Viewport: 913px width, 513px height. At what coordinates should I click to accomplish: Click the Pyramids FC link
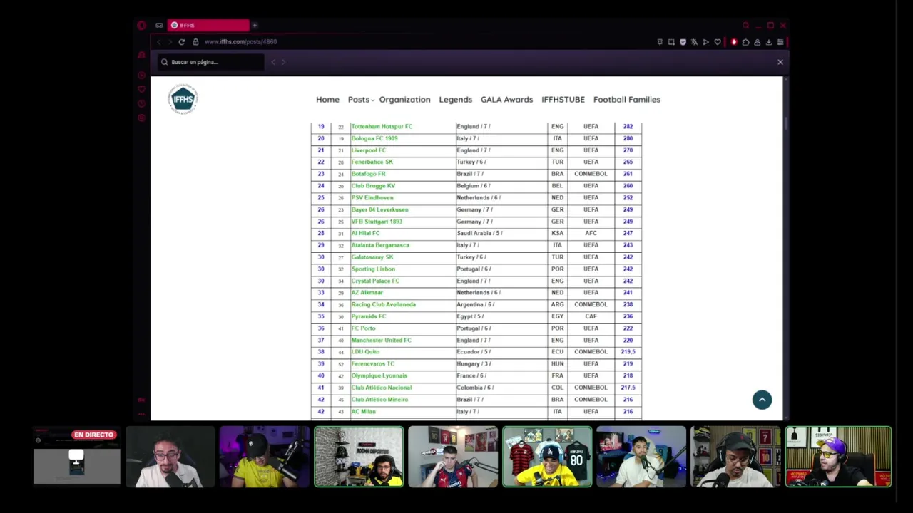(x=368, y=316)
